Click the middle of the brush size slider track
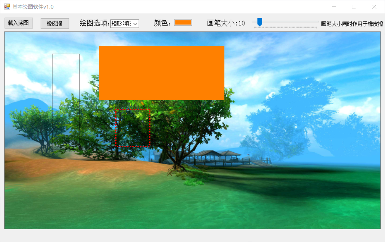The width and height of the screenshot is (385, 242). point(285,22)
